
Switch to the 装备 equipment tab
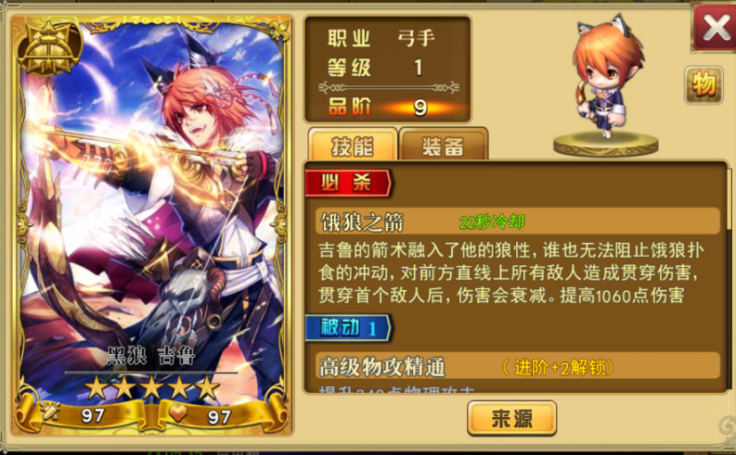point(443,145)
